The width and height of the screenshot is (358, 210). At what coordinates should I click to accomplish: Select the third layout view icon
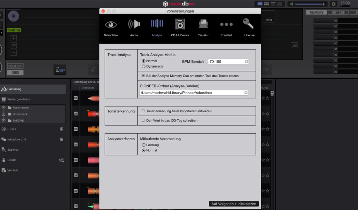(x=273, y=4)
